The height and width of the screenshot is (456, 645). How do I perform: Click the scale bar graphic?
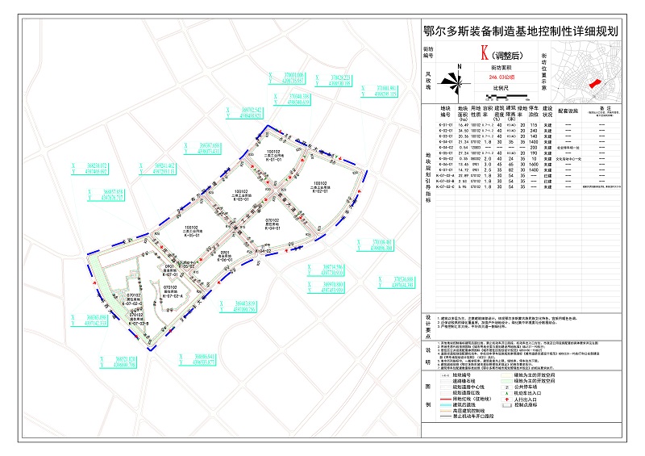(507, 97)
